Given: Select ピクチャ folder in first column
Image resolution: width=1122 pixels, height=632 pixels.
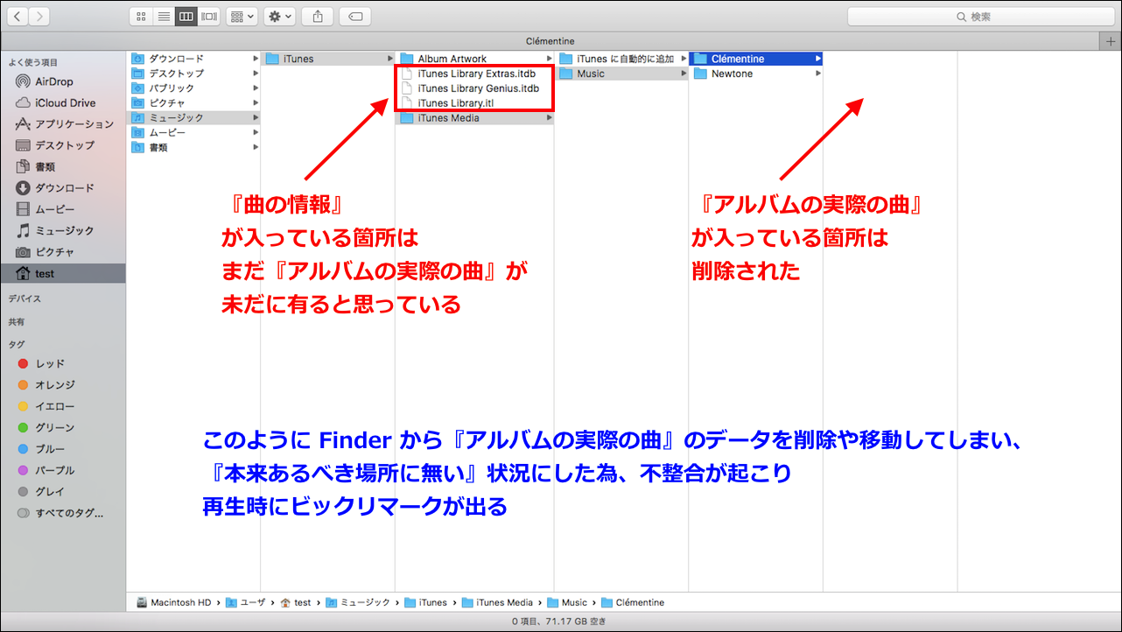Looking at the screenshot, I should point(194,103).
